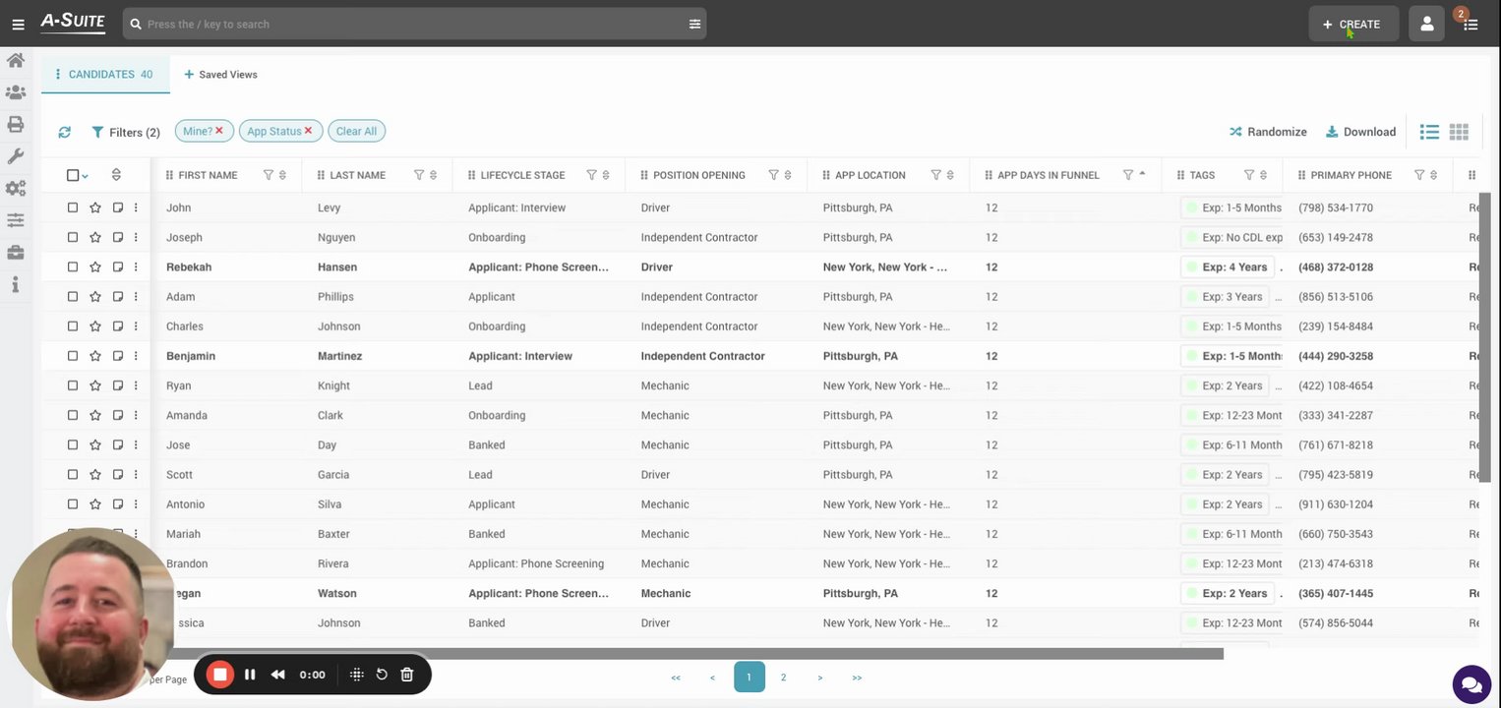The height and width of the screenshot is (708, 1501).
Task: Click the Create button
Action: pos(1353,24)
